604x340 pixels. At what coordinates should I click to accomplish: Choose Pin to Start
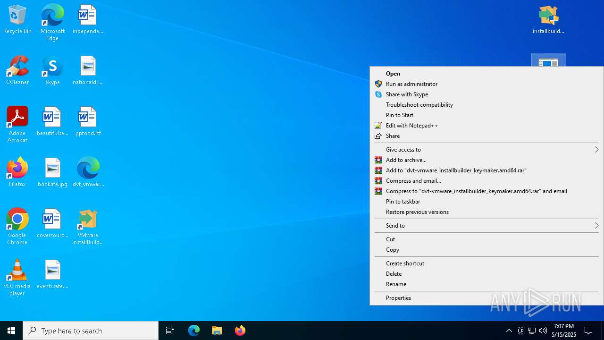point(487,115)
